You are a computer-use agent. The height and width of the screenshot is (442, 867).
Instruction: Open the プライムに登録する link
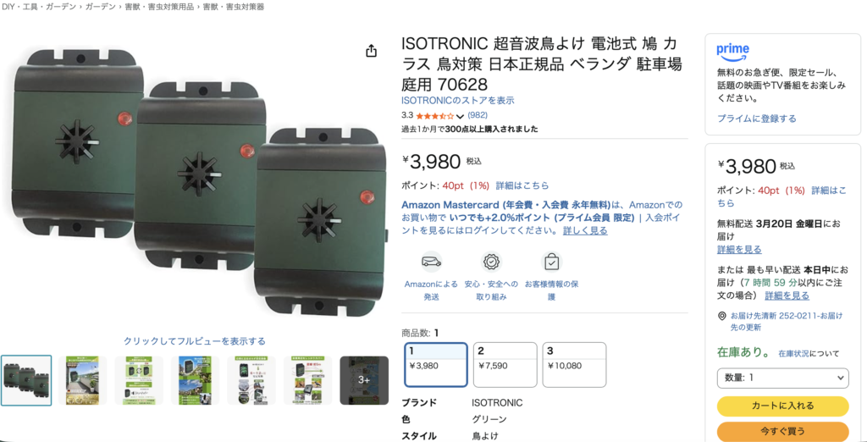pos(756,119)
